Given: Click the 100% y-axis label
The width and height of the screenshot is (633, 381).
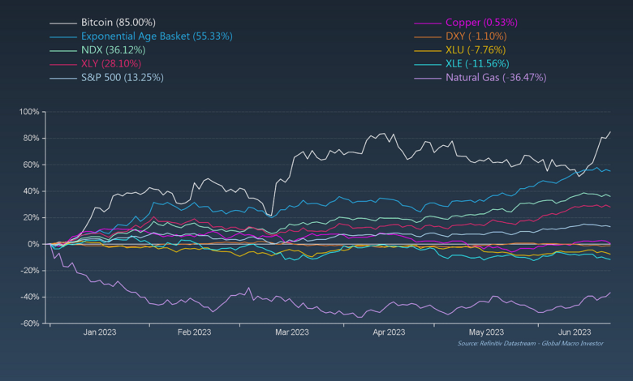Looking at the screenshot, I should point(29,112).
